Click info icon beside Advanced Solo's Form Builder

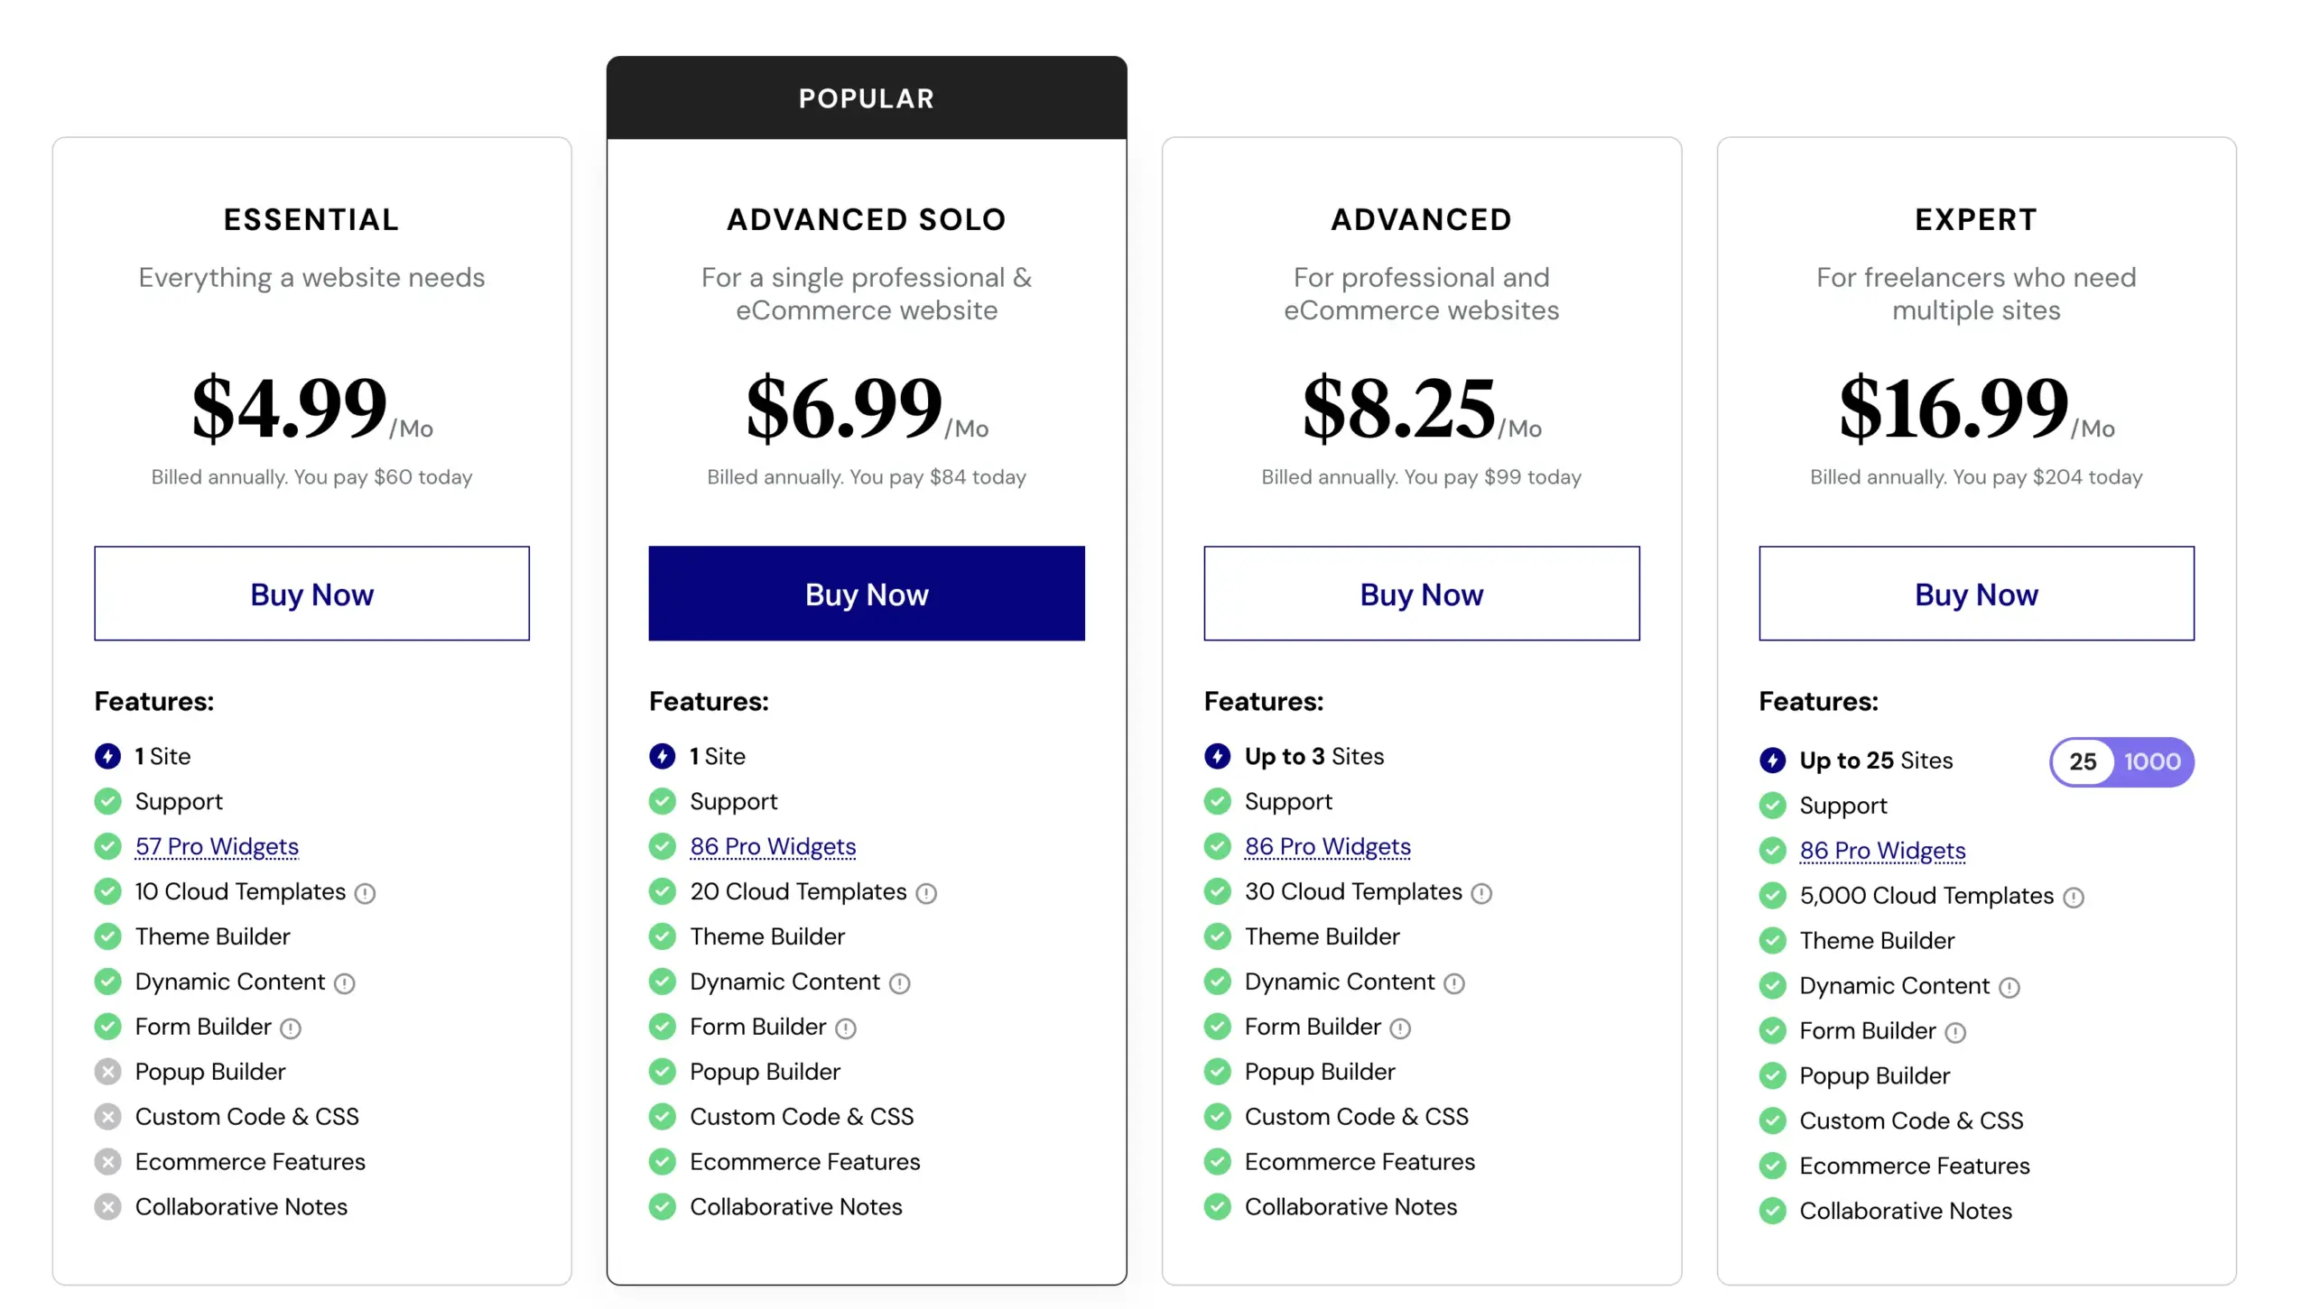[846, 1028]
